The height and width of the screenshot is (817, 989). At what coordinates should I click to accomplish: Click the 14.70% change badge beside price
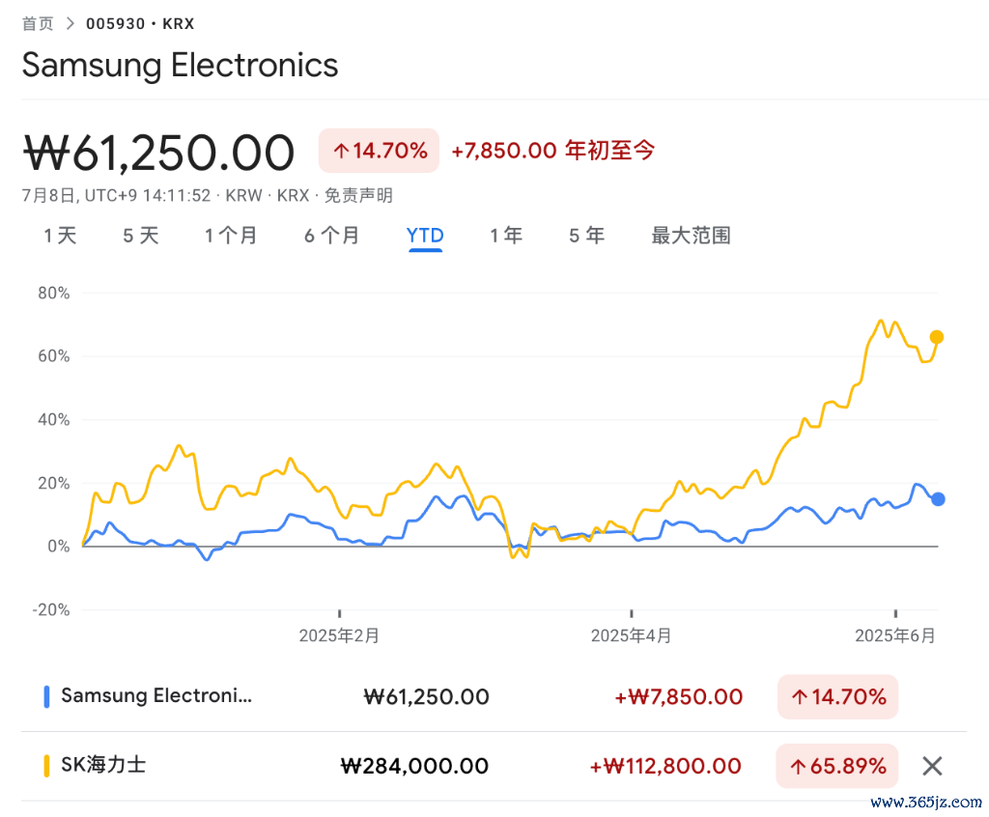tap(379, 151)
